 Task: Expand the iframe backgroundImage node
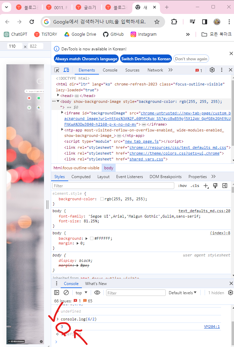(62, 113)
